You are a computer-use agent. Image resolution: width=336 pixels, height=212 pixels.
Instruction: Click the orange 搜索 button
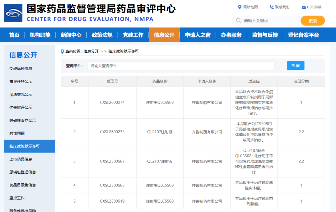click(313, 21)
